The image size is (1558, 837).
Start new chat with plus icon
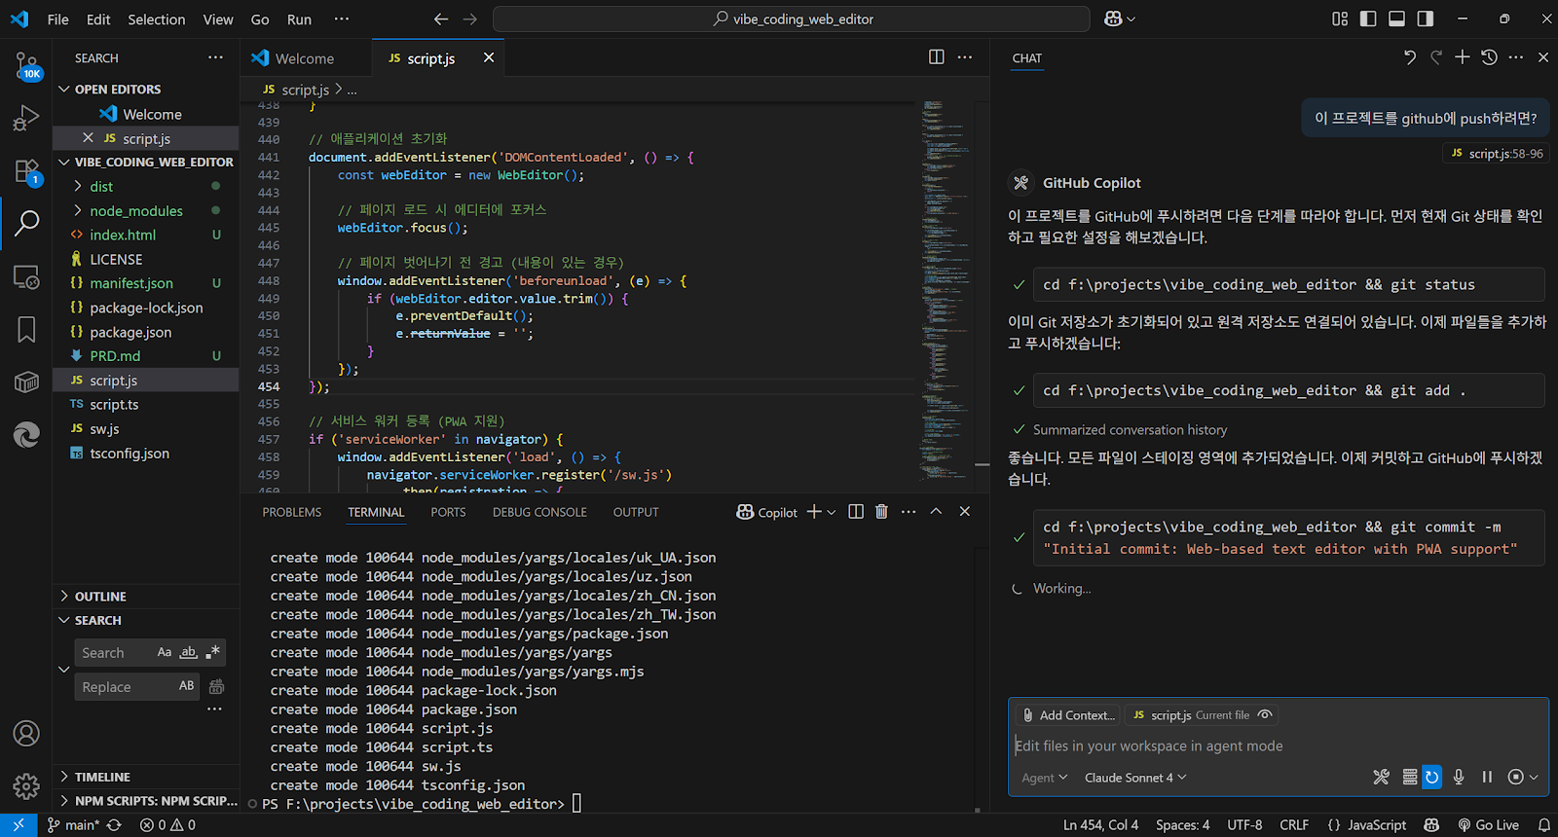1462,57
